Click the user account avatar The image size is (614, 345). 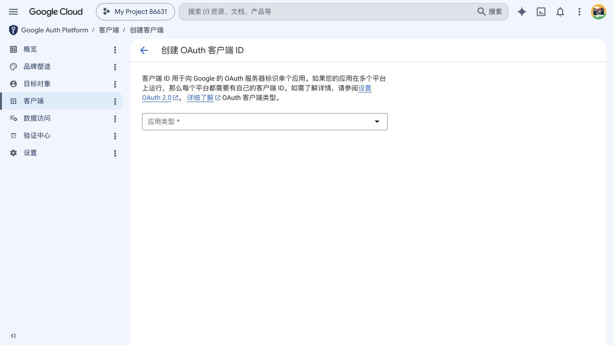599,12
